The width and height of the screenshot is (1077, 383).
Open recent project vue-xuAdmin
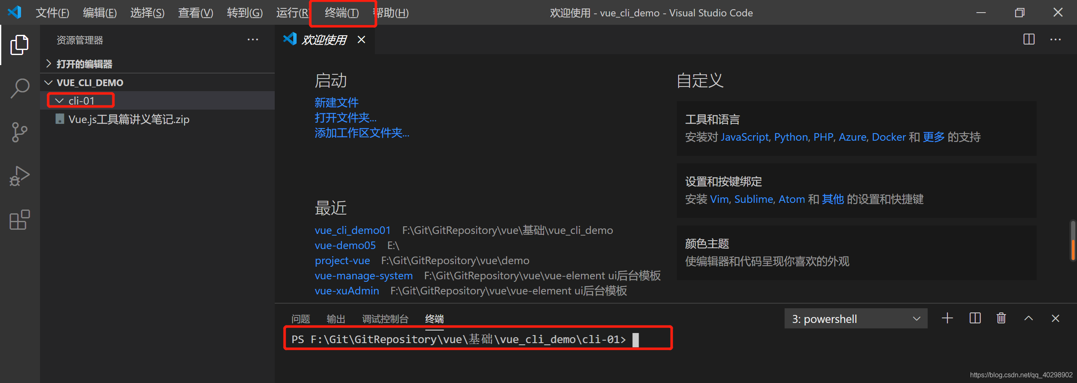(347, 291)
